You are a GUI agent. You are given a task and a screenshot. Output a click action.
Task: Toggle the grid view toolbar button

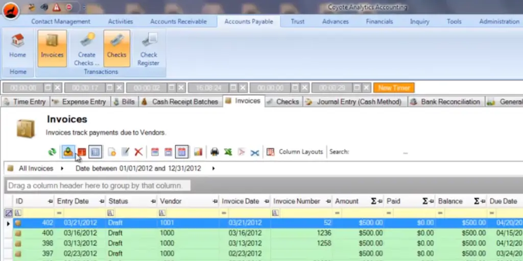(95, 152)
